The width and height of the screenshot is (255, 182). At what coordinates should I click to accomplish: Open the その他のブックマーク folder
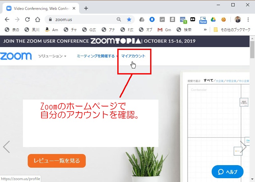(232, 30)
